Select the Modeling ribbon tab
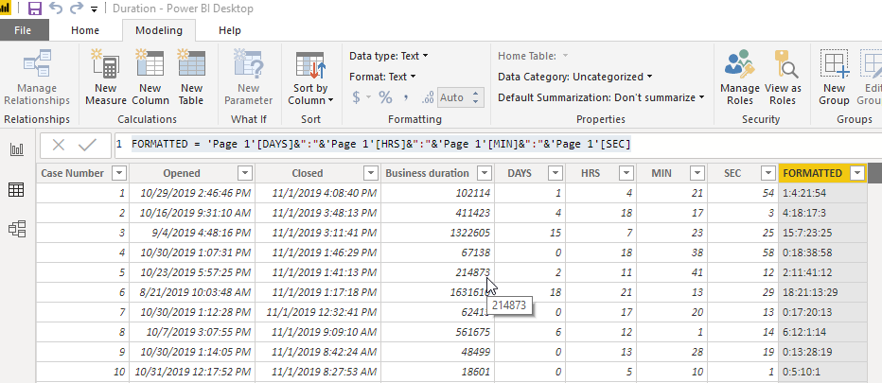Screen dimensions: 882x383 coord(159,30)
